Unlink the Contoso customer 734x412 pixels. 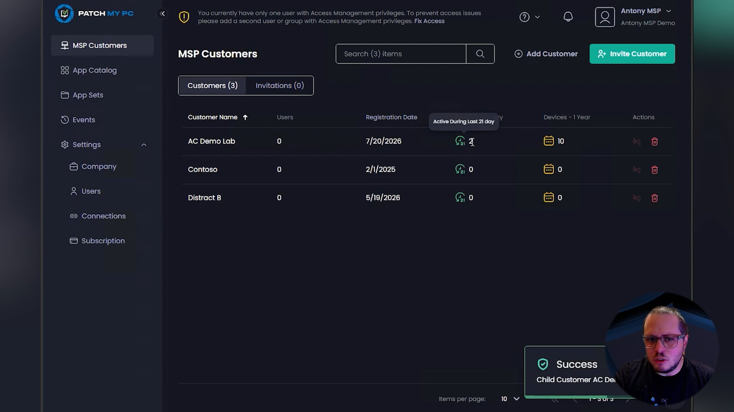(x=637, y=170)
